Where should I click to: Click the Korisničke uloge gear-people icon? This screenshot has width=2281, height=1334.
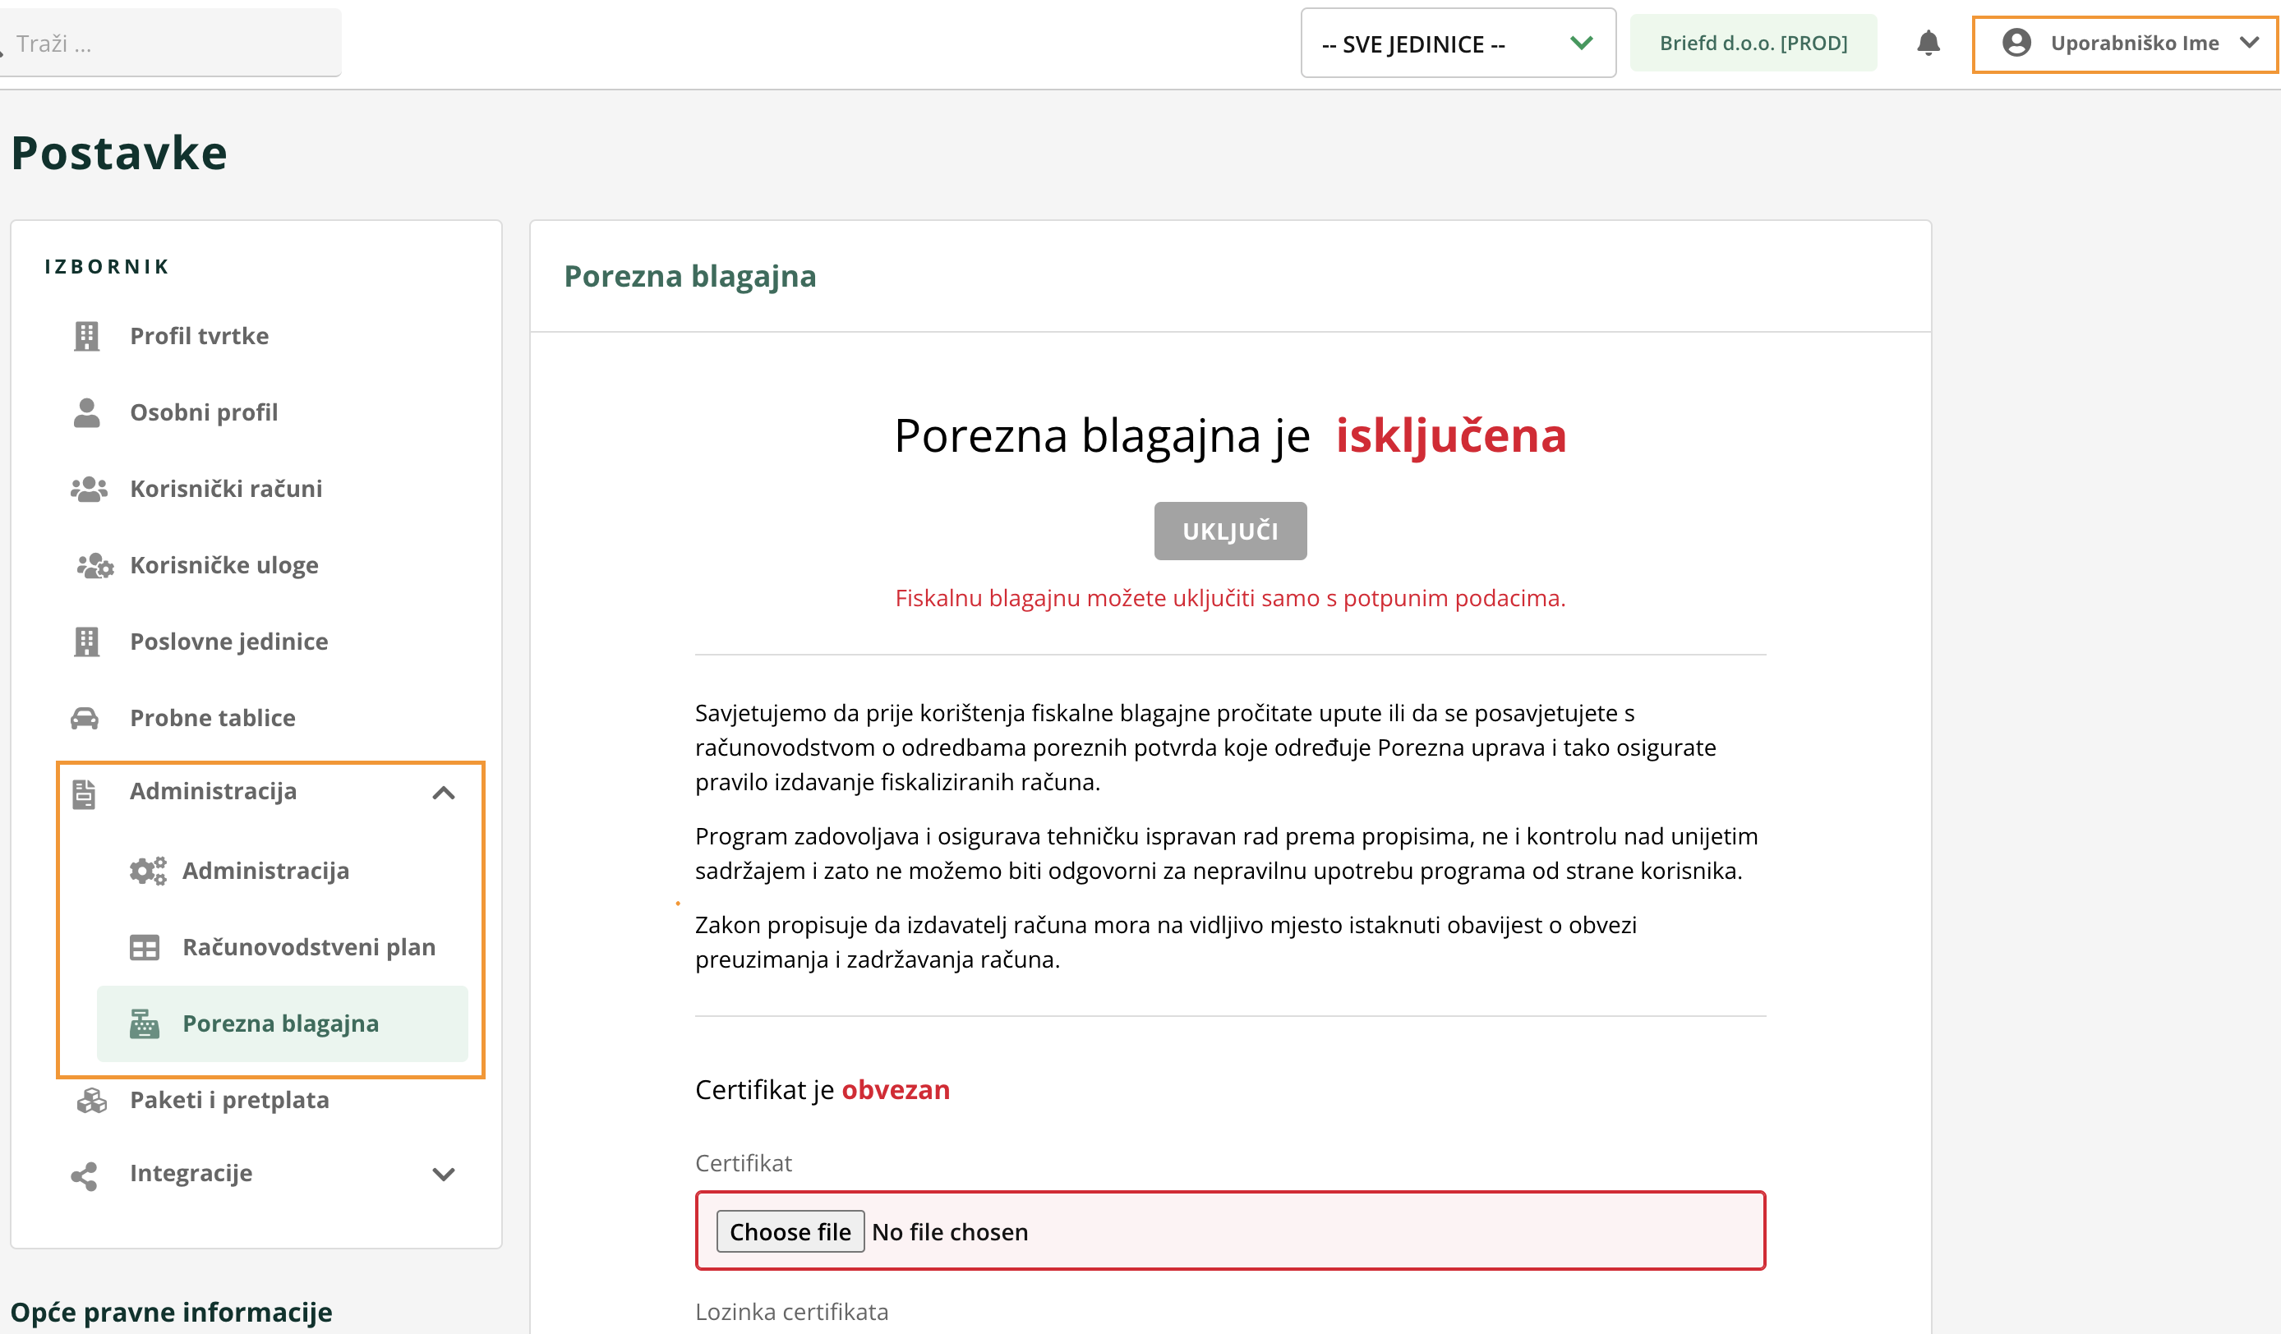[x=94, y=566]
